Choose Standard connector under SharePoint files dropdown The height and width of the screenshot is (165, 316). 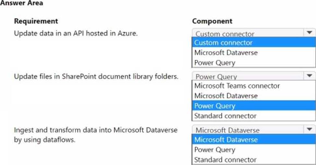point(254,116)
